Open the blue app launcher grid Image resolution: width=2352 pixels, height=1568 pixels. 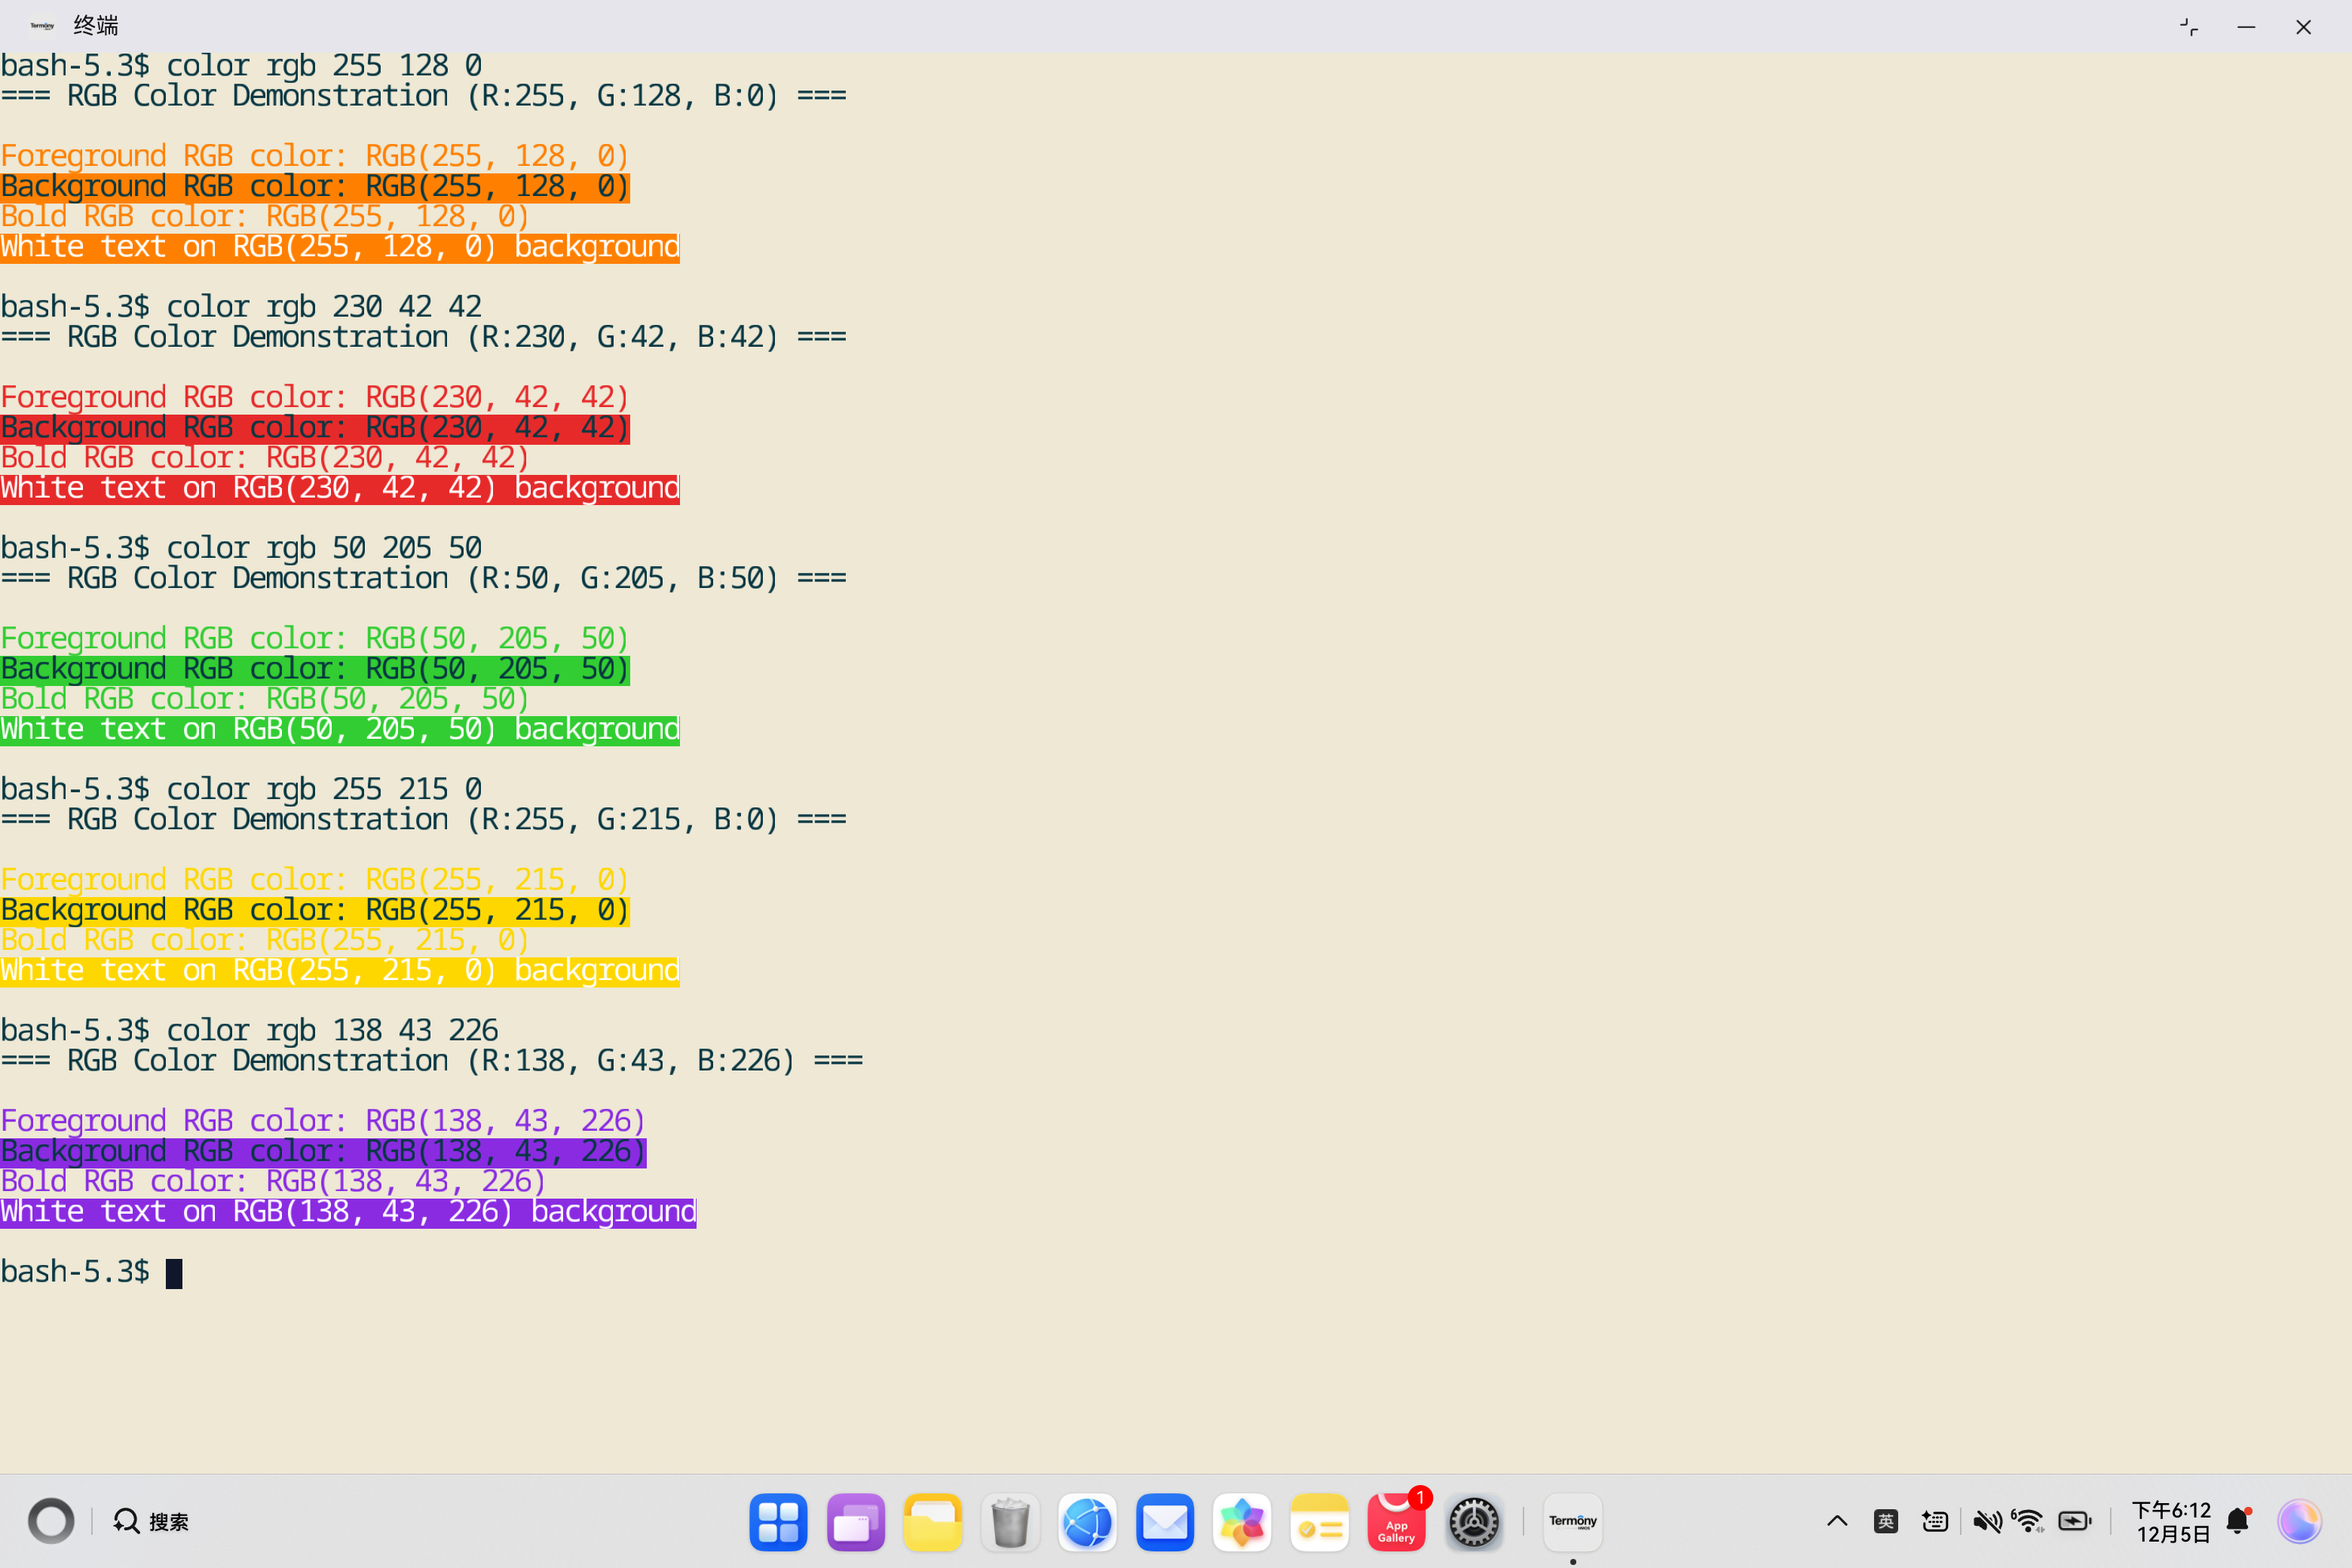click(778, 1522)
